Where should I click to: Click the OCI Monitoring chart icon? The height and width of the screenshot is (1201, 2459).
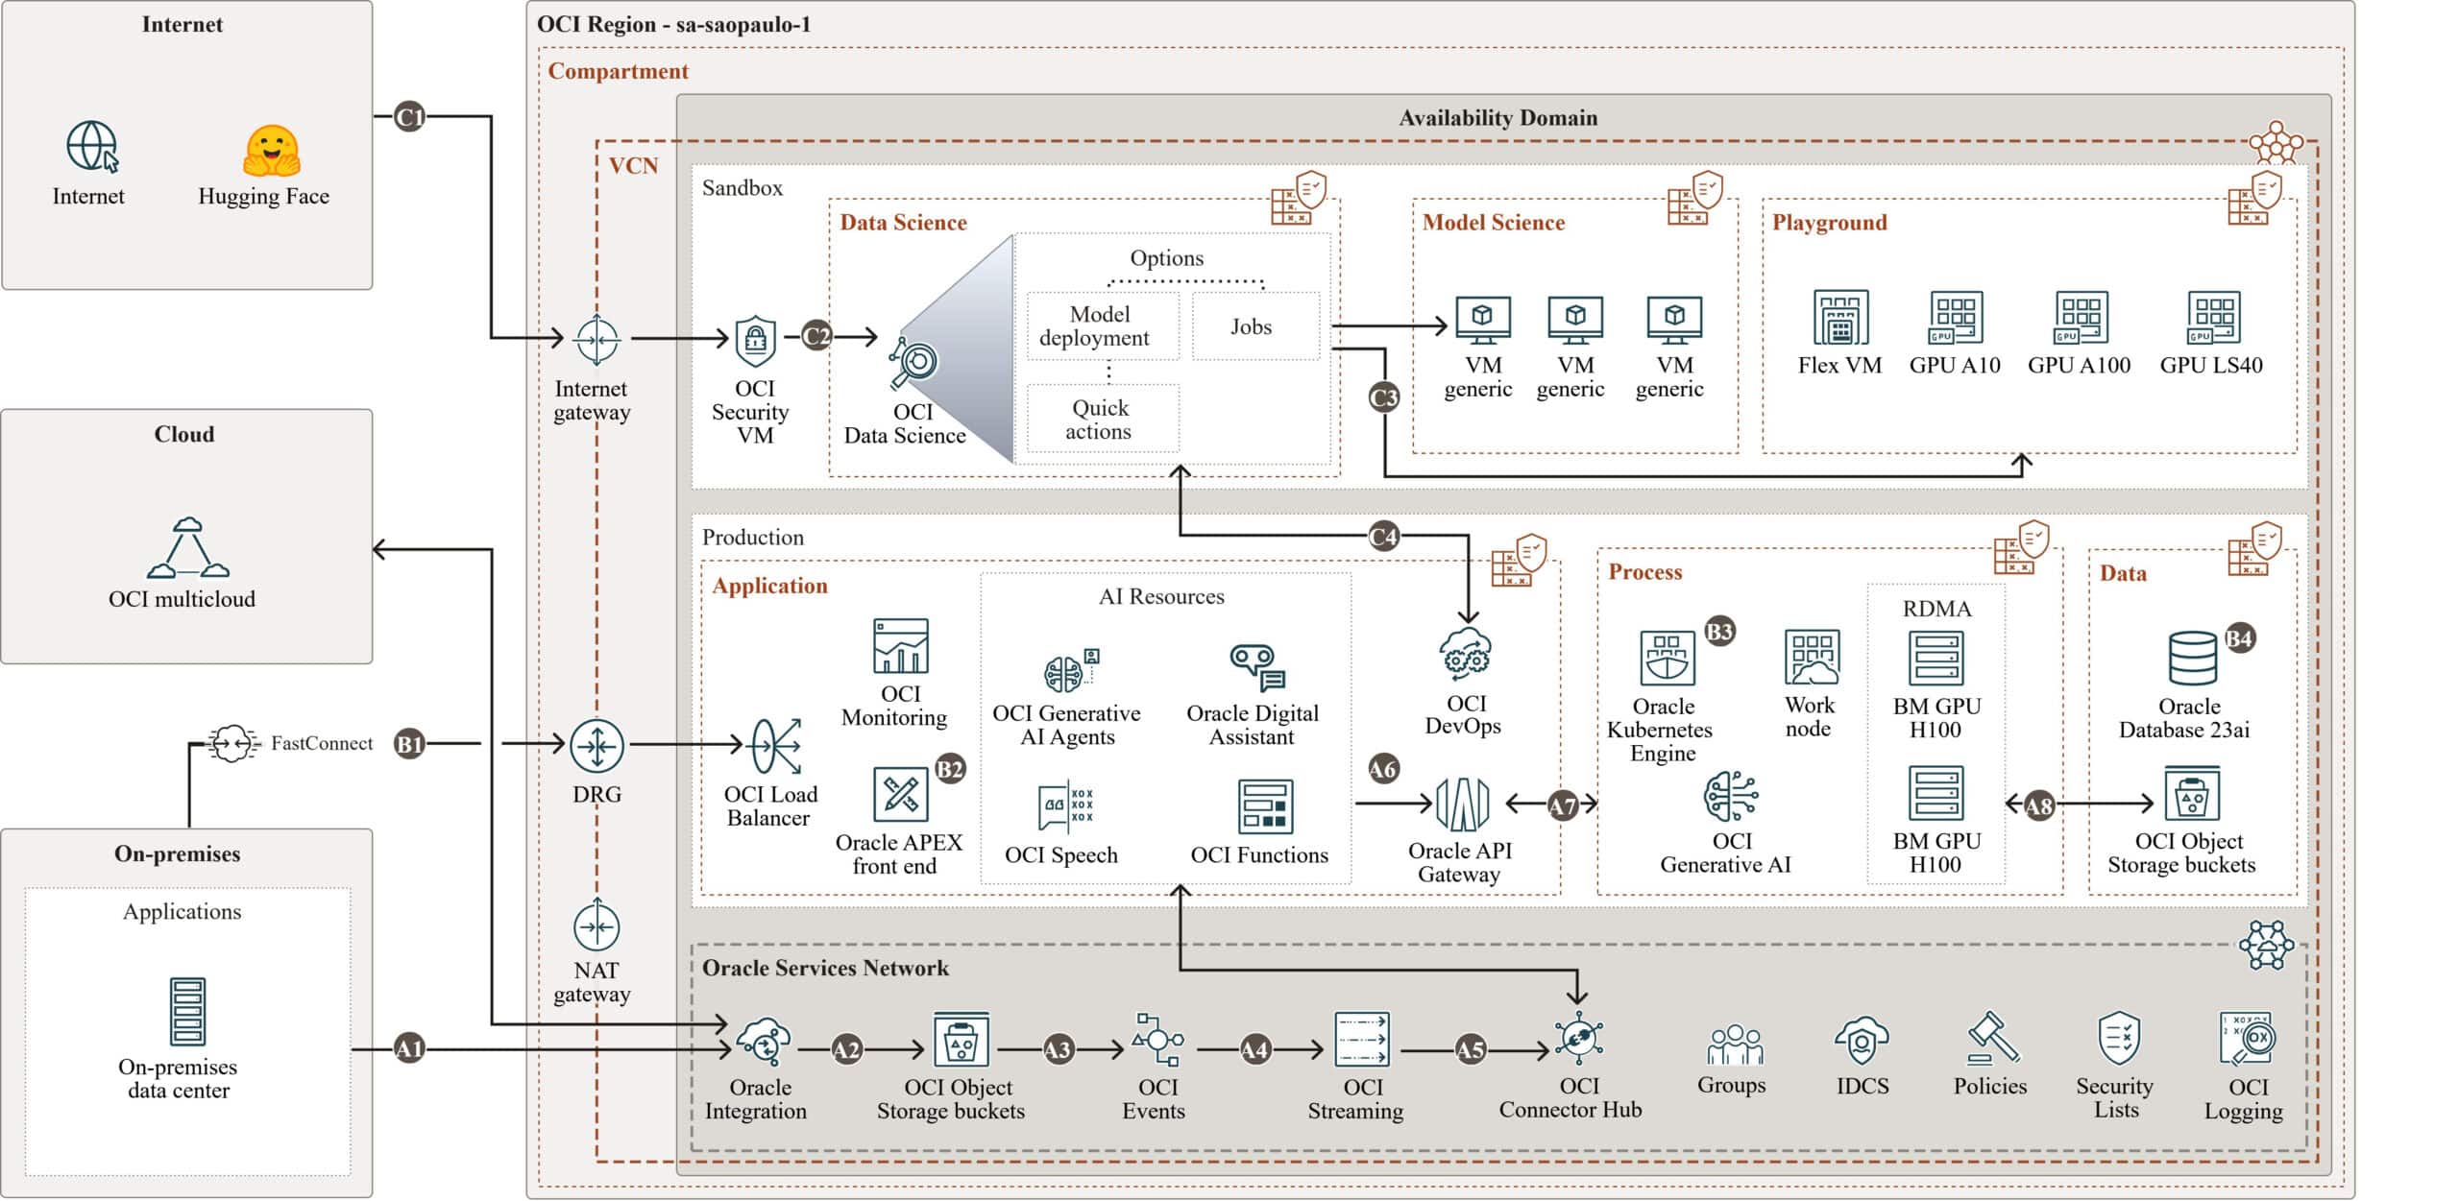click(901, 646)
